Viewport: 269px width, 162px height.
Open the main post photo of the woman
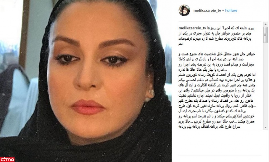[86, 81]
